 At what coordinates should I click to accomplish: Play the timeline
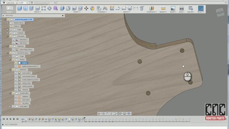pyautogui.click(x=14, y=119)
